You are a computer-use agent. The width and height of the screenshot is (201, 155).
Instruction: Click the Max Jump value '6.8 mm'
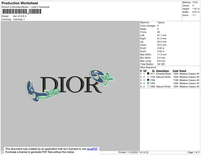[x=161, y=61]
